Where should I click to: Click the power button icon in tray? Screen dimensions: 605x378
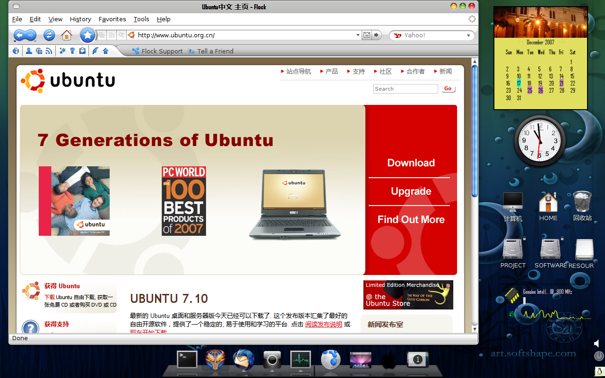click(598, 356)
